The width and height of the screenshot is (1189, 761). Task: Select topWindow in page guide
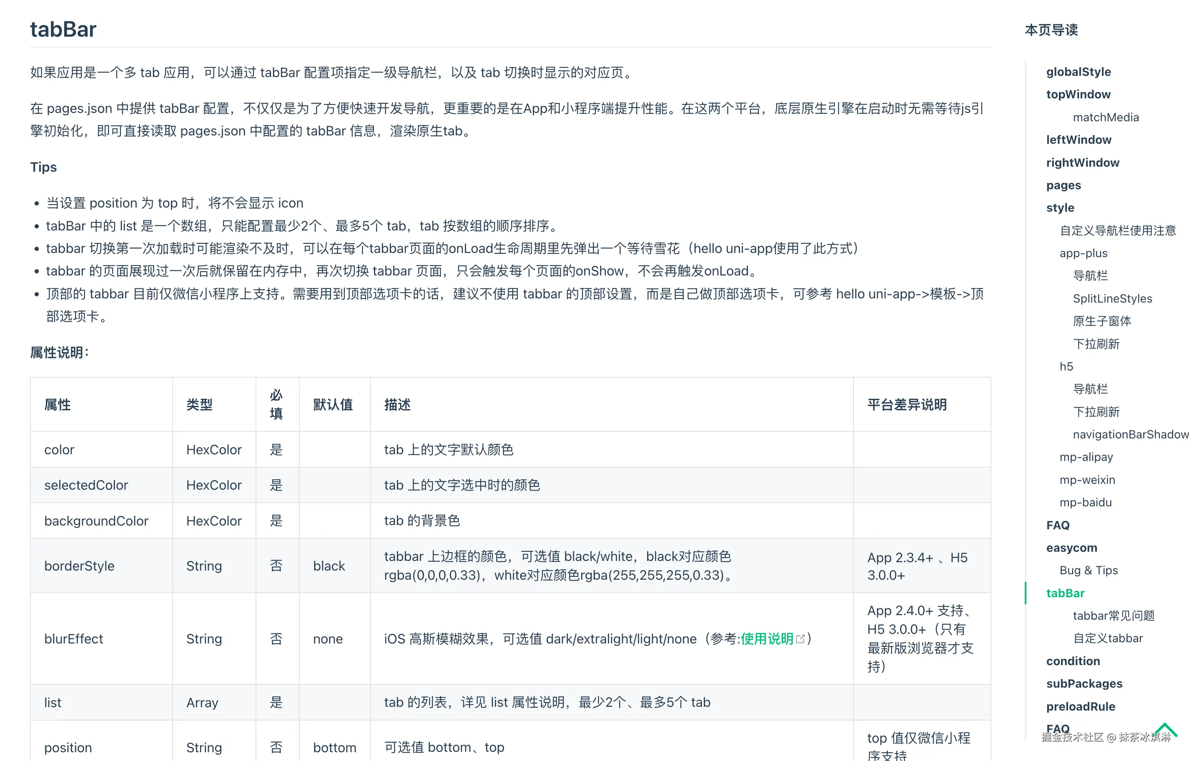pyautogui.click(x=1078, y=94)
